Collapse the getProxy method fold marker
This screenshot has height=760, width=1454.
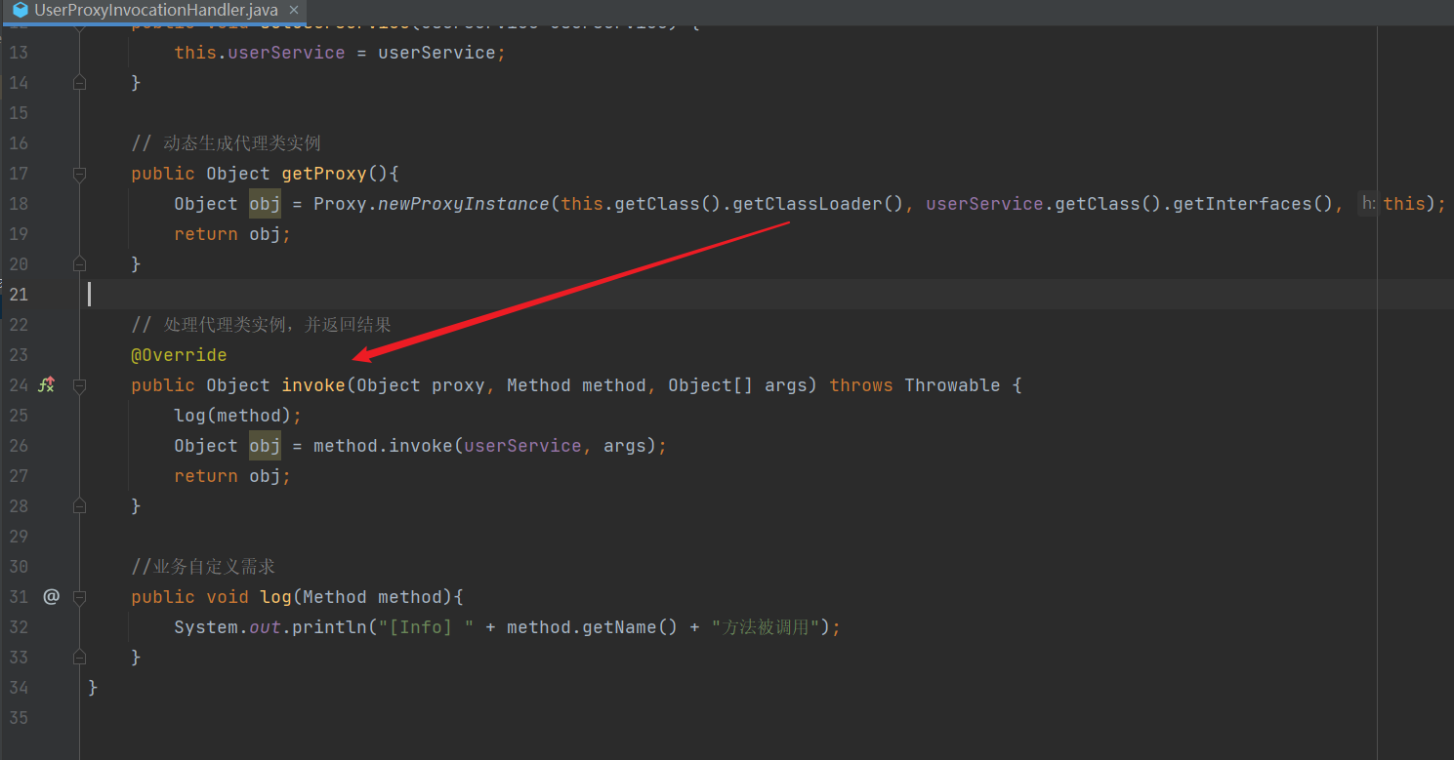(x=79, y=174)
